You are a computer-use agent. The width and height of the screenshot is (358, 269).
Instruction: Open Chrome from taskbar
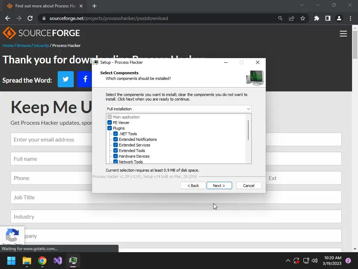42,261
